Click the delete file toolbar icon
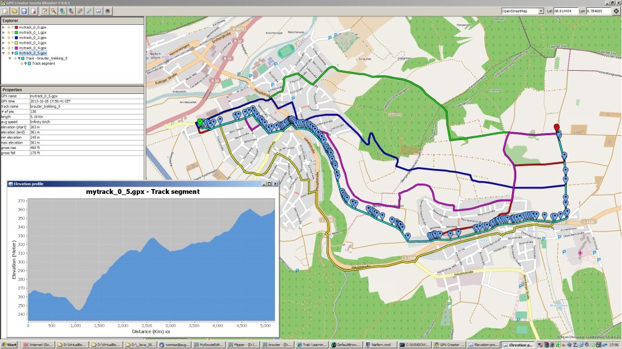 pyautogui.click(x=32, y=11)
